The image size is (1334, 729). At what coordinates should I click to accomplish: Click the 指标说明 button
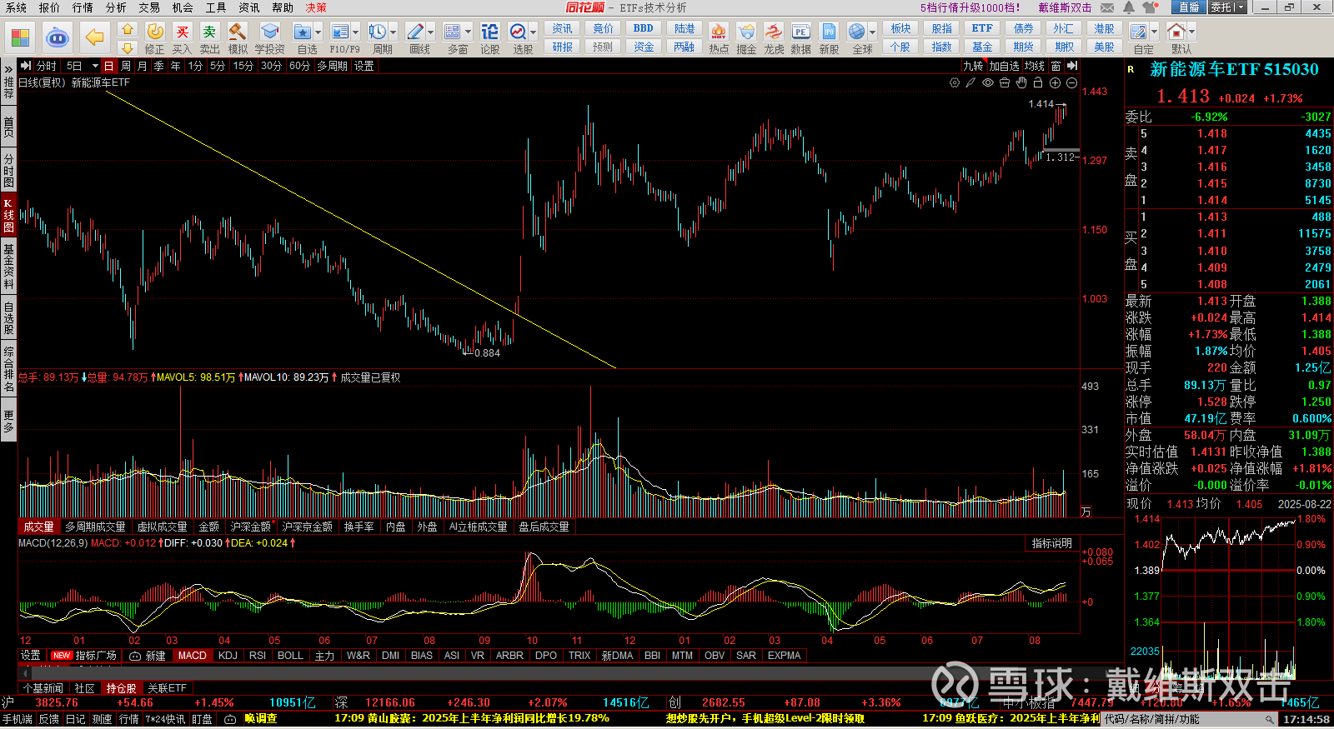pos(1052,543)
